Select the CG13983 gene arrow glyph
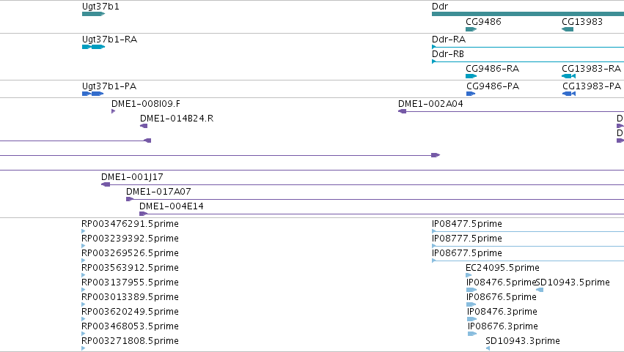624x352 pixels. (568, 29)
